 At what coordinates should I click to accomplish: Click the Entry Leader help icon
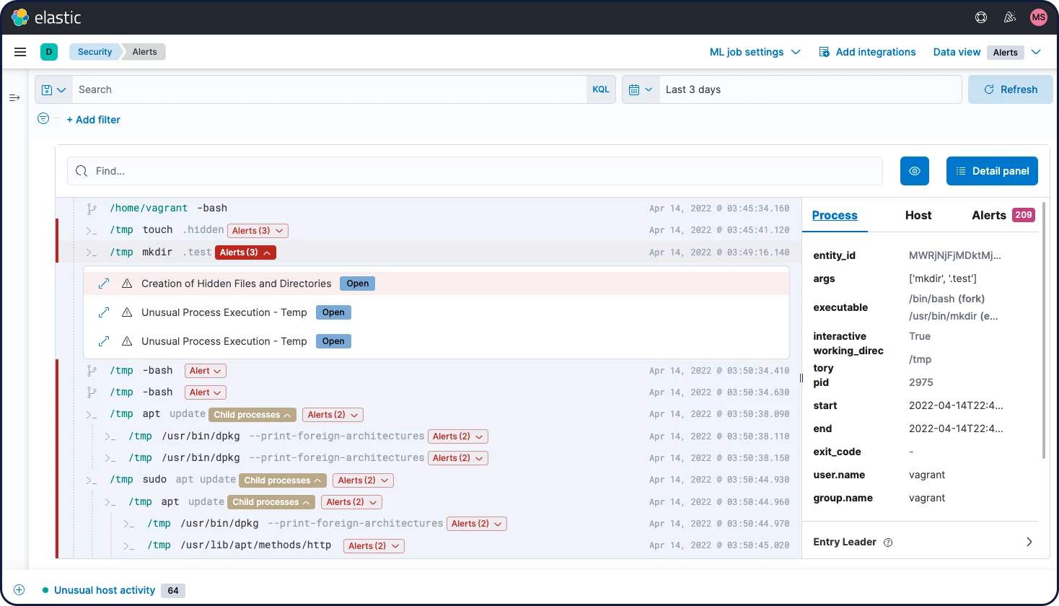point(888,543)
